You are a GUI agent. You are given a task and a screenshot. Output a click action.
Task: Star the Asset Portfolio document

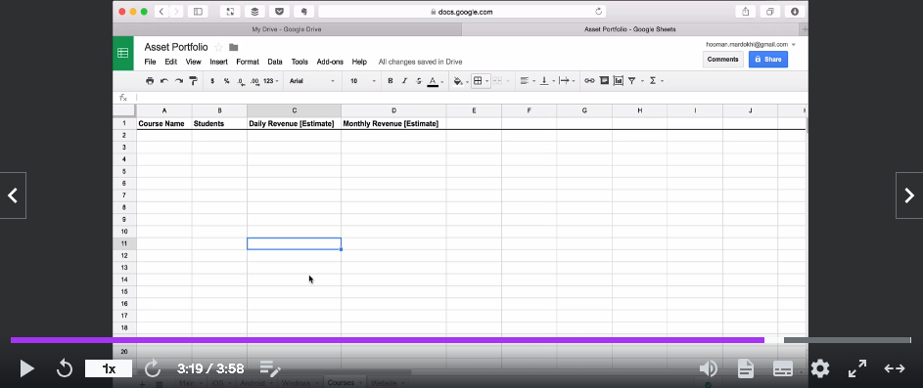click(218, 48)
